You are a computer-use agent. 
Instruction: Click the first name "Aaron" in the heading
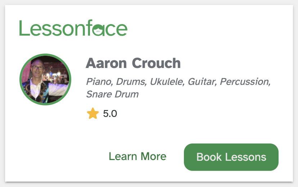pyautogui.click(x=106, y=63)
